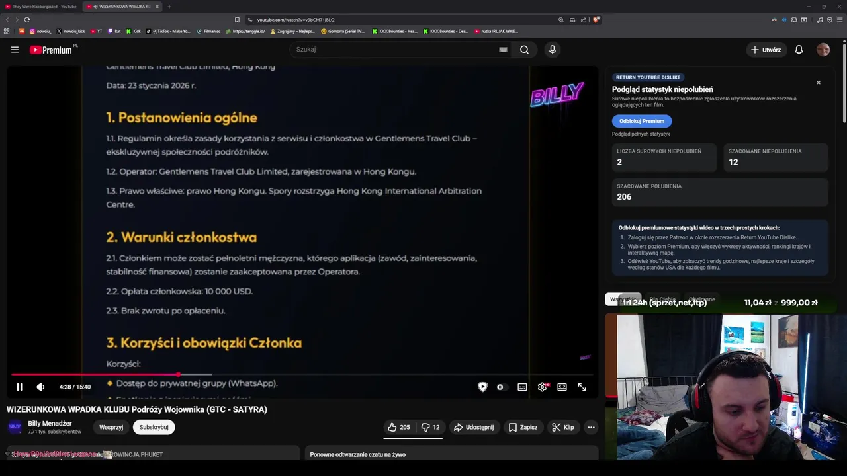
Task: Close the WIZERUNKOWA WPADKA browser tab
Action: click(x=157, y=7)
